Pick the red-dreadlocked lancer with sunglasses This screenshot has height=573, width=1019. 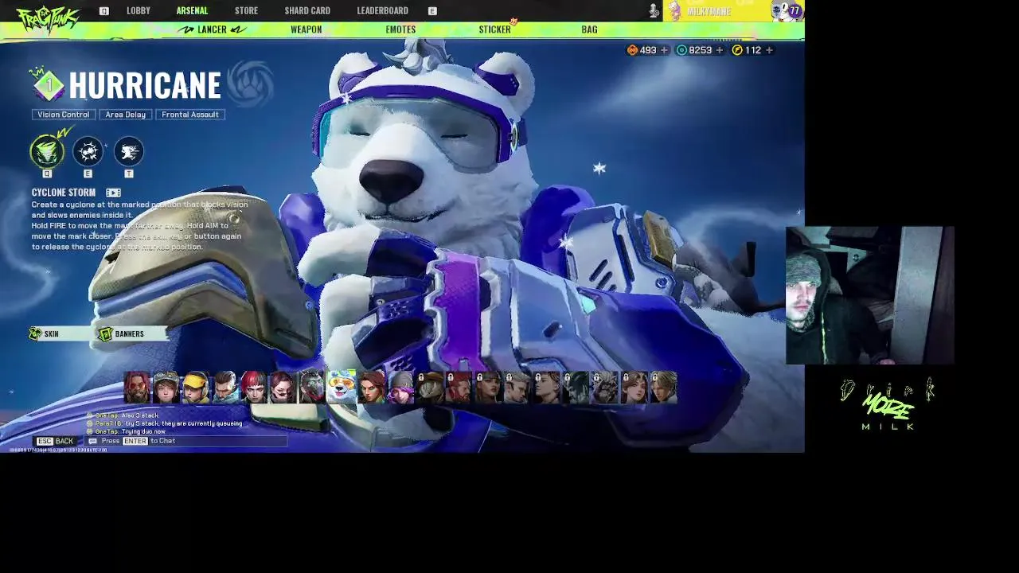[x=137, y=387]
